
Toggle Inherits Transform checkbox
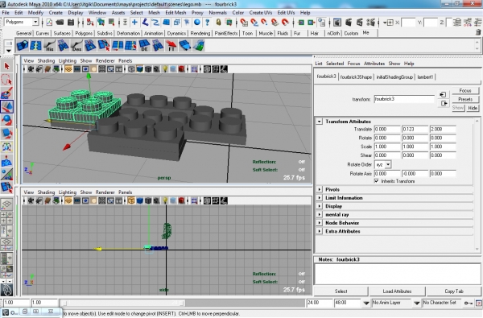tap(377, 181)
